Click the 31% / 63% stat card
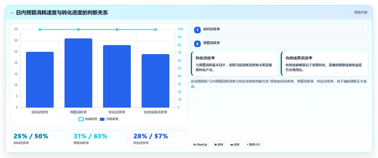Viewport: 378px width, 158px height. 99,139
